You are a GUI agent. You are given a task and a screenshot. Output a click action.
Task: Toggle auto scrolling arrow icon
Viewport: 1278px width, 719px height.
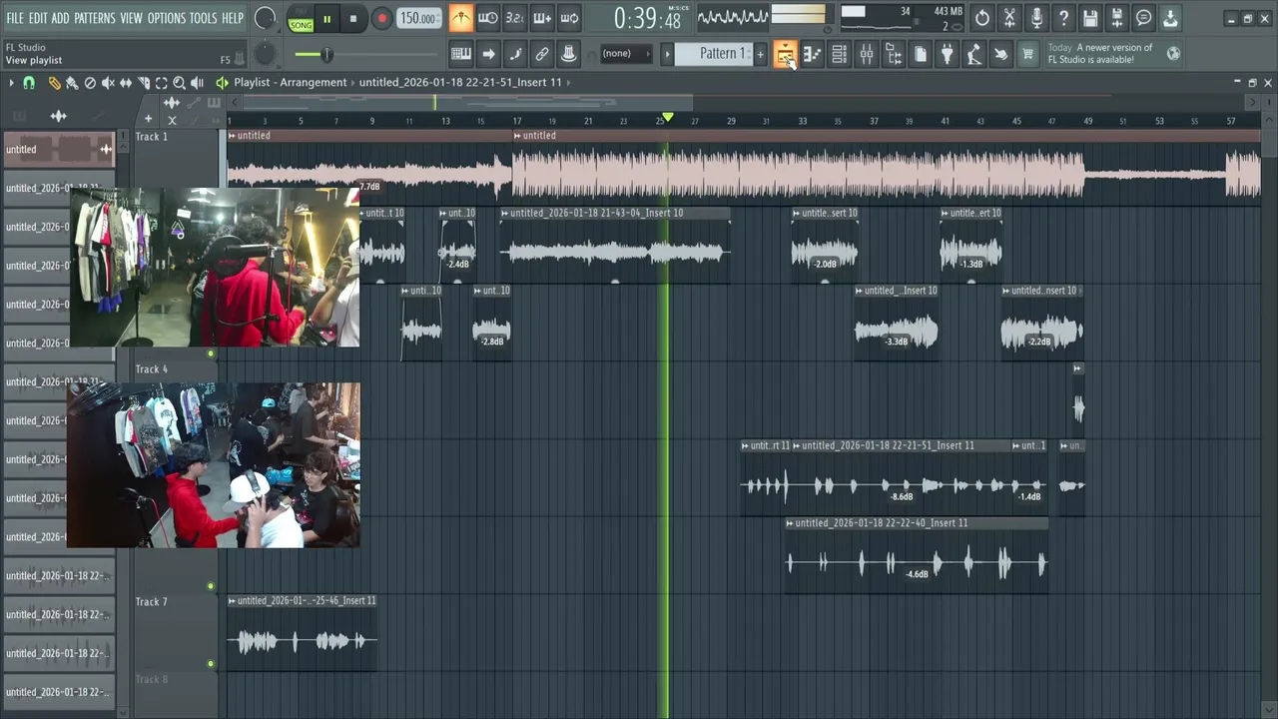[488, 54]
